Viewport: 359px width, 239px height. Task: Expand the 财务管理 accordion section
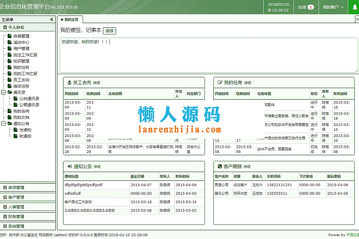tap(28, 216)
